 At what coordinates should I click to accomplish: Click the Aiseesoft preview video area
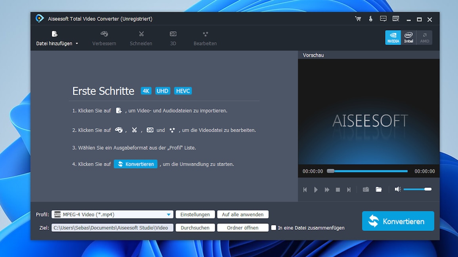[368, 111]
